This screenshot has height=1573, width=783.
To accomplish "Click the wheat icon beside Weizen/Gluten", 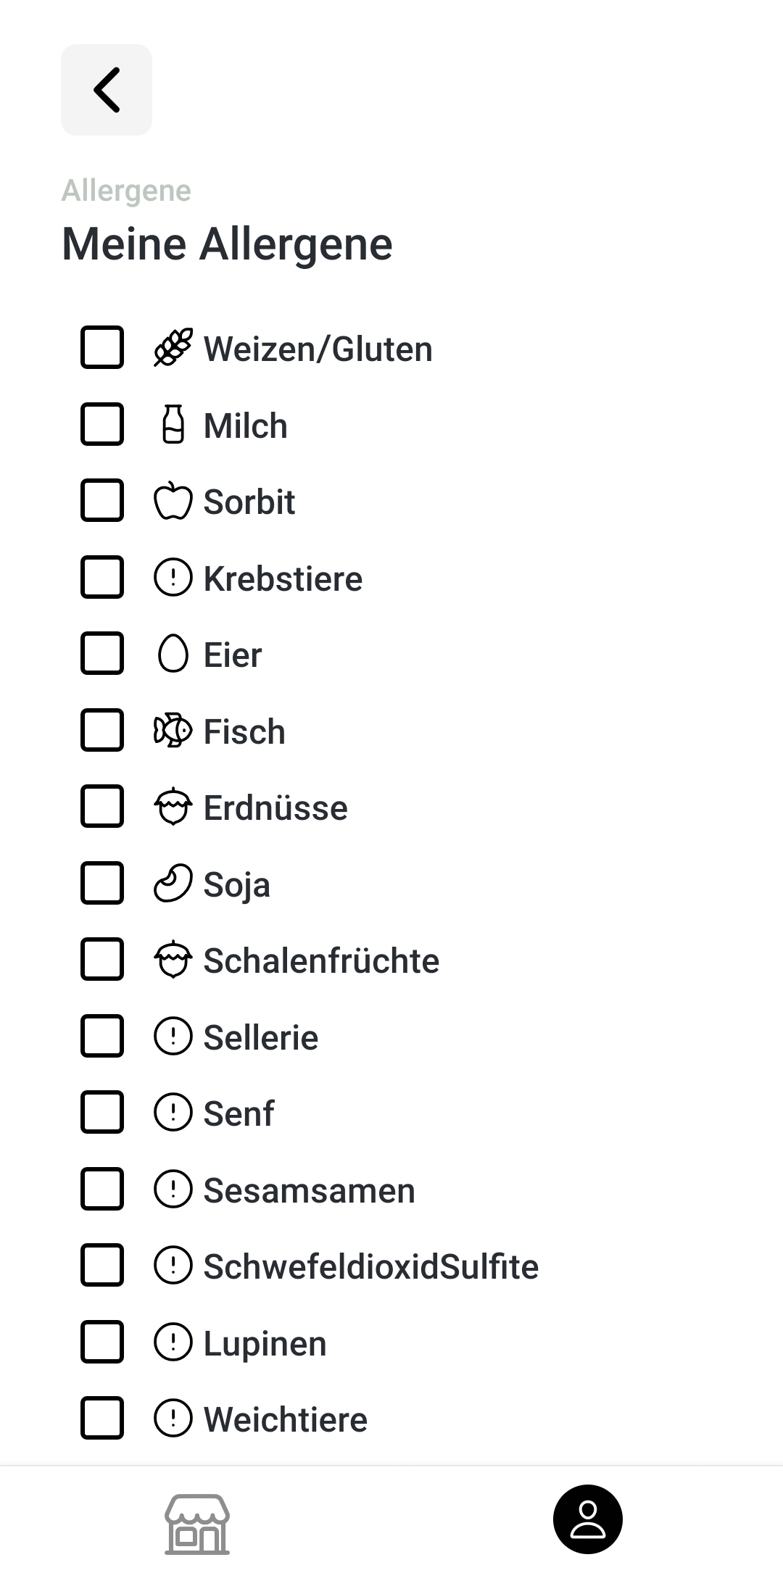I will (x=173, y=348).
